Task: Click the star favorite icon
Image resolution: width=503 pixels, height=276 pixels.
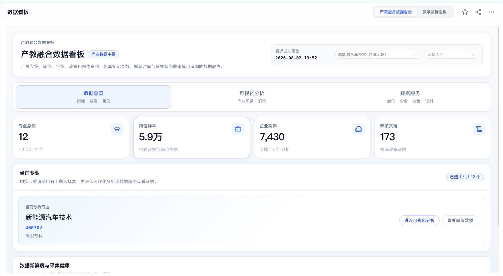Action: click(x=465, y=12)
